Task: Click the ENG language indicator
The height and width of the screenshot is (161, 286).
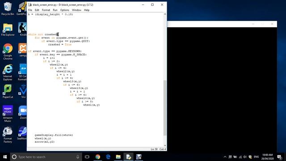Action: 256,157
